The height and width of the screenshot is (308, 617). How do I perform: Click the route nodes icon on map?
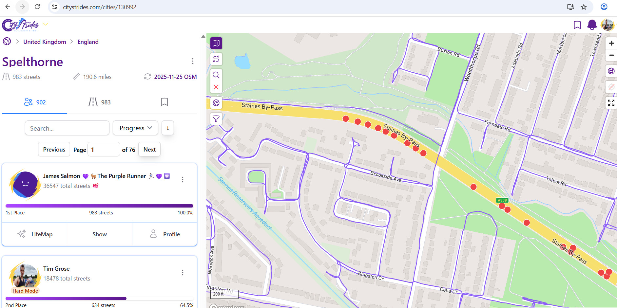click(x=216, y=59)
